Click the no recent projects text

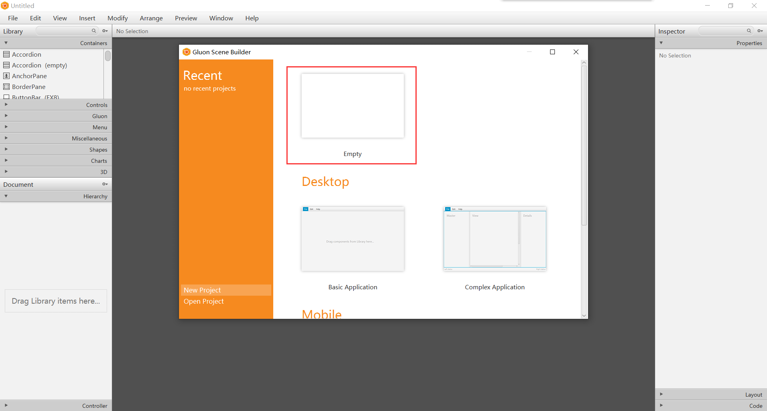[210, 89]
